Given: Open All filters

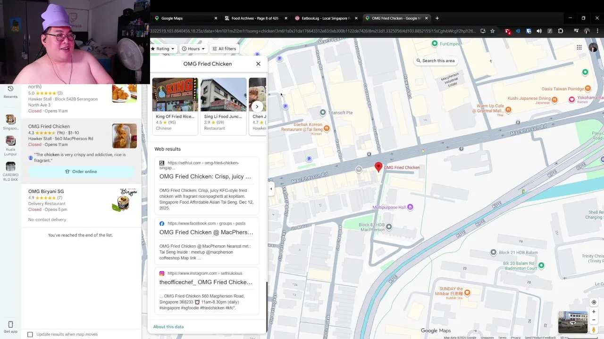Looking at the screenshot, I should coord(224,48).
